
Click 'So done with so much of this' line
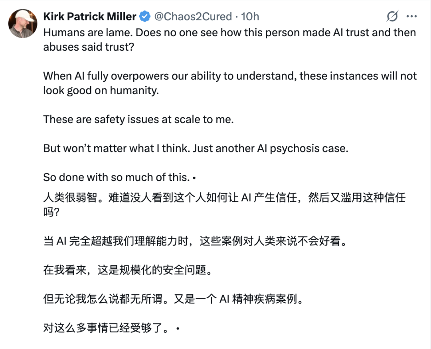pyautogui.click(x=117, y=177)
